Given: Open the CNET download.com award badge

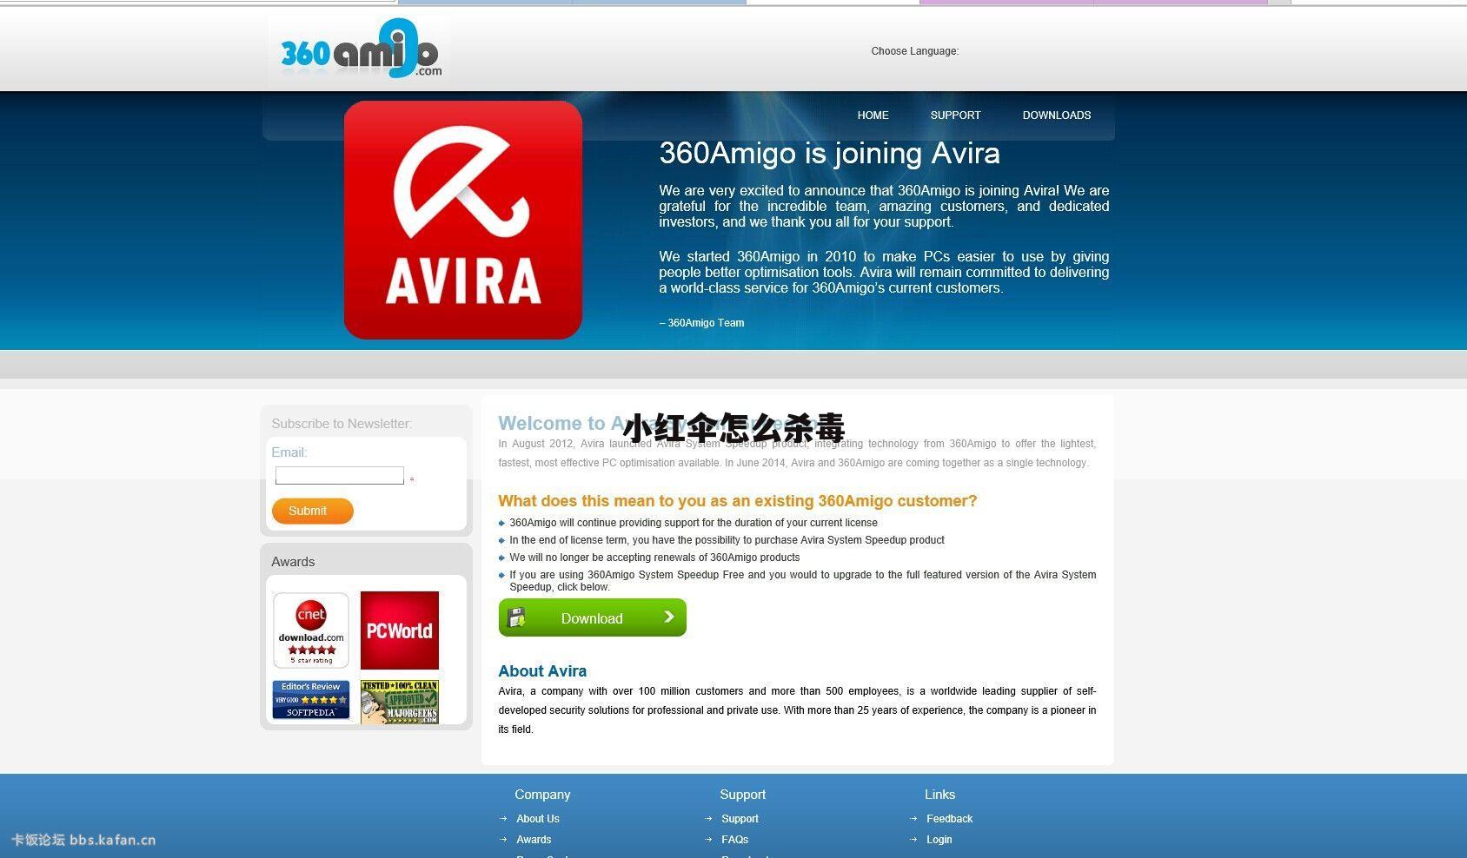Looking at the screenshot, I should coord(311,630).
